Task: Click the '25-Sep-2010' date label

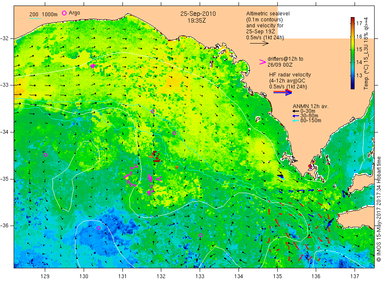Action: click(198, 14)
